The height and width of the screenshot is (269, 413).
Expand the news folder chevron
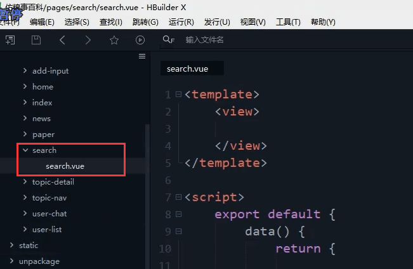(25, 118)
